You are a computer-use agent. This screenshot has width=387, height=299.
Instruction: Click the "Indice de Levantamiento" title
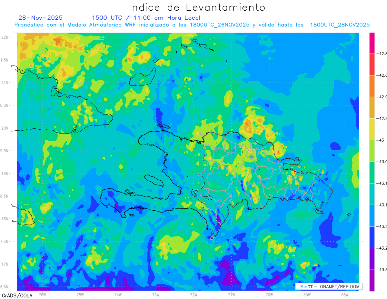(197, 7)
